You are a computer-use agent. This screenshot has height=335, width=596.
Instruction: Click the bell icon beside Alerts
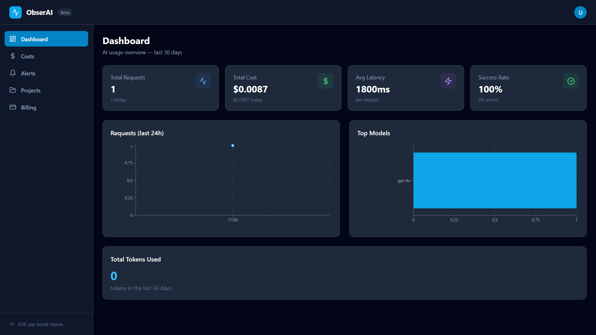click(13, 73)
